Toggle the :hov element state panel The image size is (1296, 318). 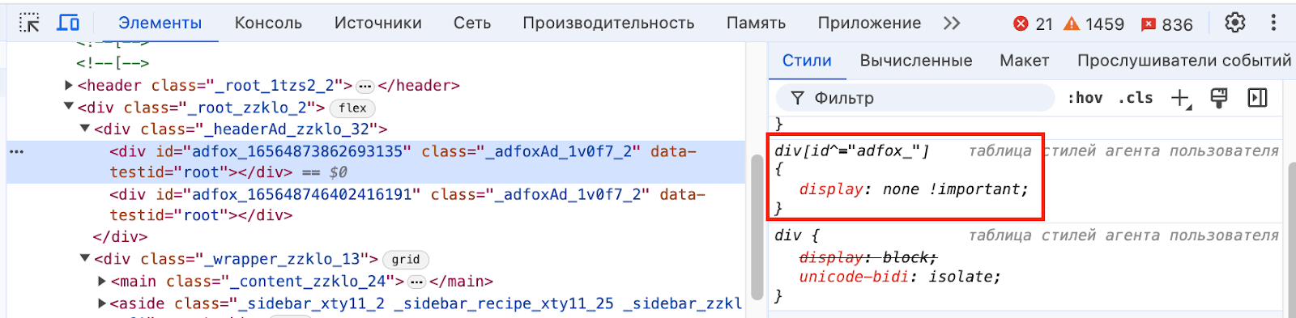[x=1085, y=98]
